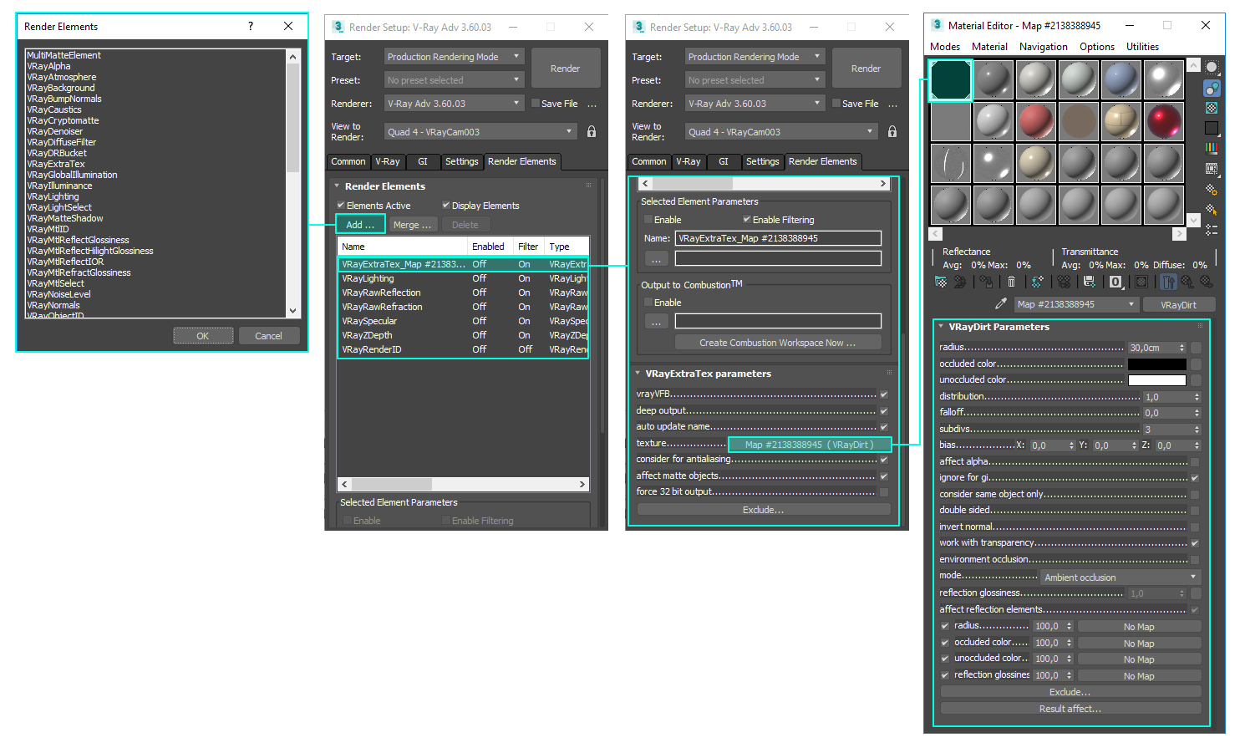Open Navigation menu in Material Editor
The image size is (1245, 748).
pyautogui.click(x=1043, y=47)
